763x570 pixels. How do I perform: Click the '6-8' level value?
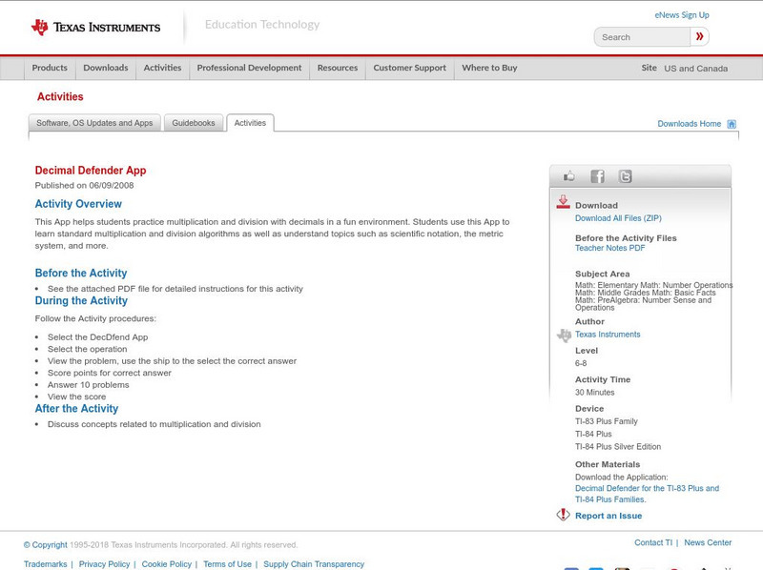[581, 363]
